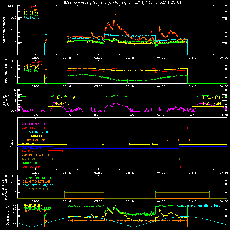Click the first NaN/NaN annotation under B8.9/1169

[x=63, y=103]
